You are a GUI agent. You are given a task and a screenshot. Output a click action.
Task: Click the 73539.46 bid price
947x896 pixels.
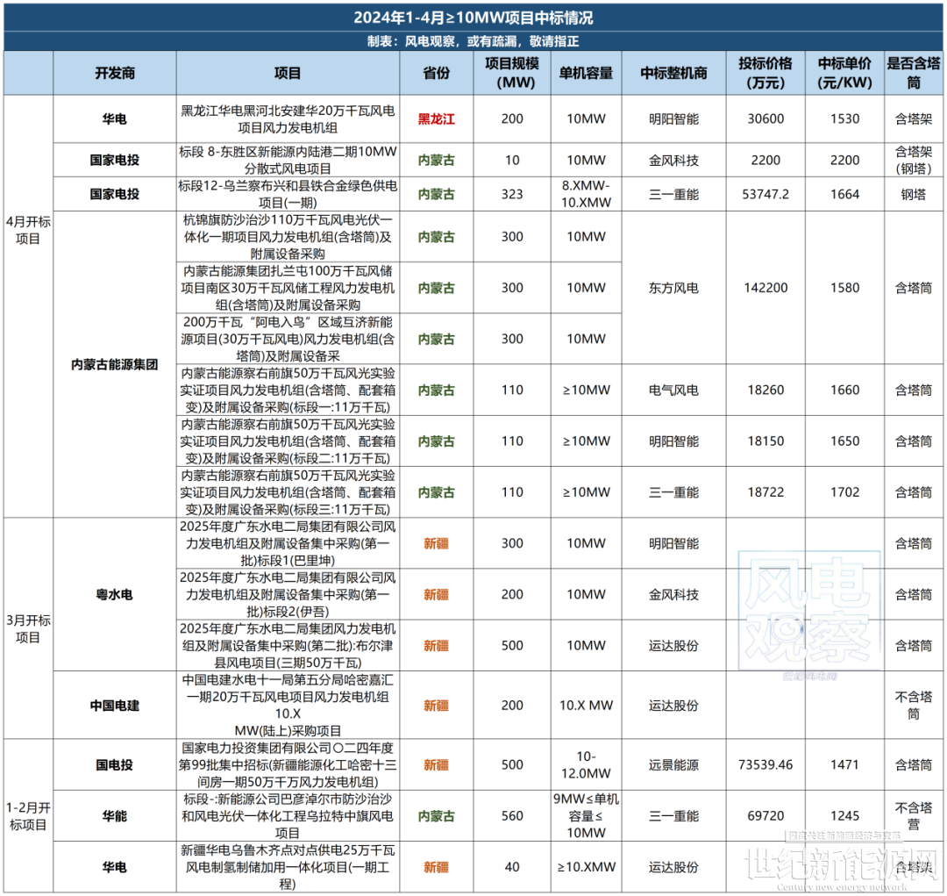pyautogui.click(x=765, y=765)
